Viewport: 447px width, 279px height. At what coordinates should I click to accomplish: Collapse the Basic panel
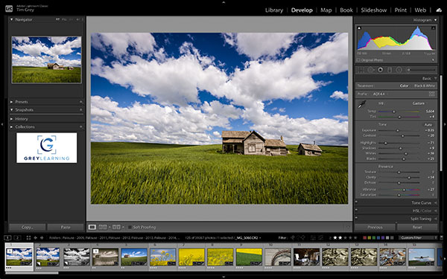[435, 78]
